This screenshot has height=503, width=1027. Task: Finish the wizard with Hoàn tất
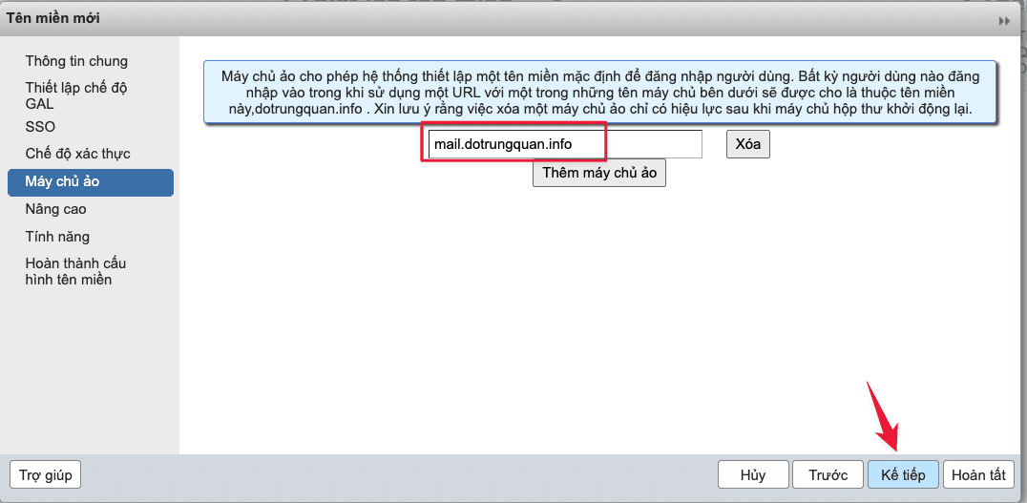pyautogui.click(x=978, y=474)
